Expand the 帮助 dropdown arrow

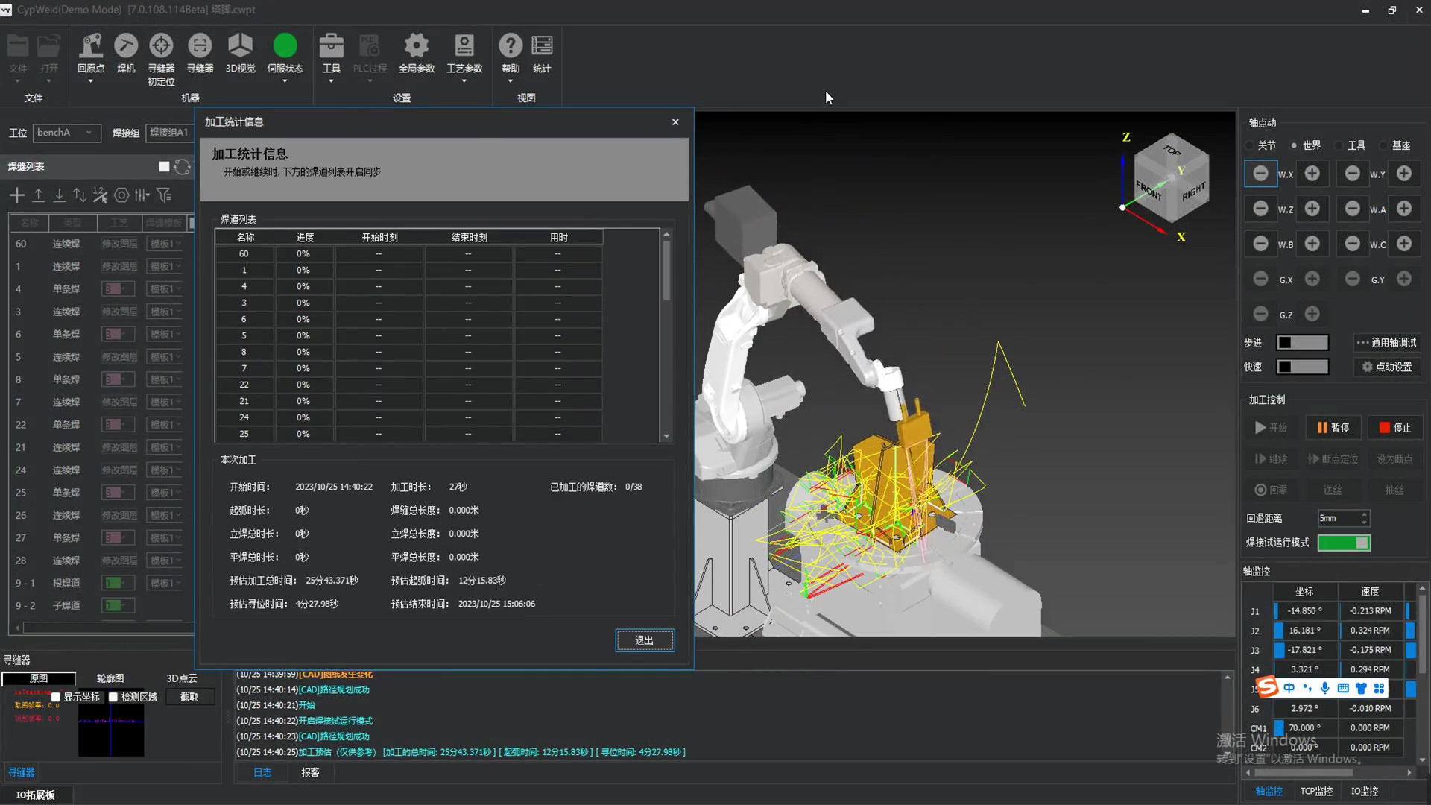(511, 81)
